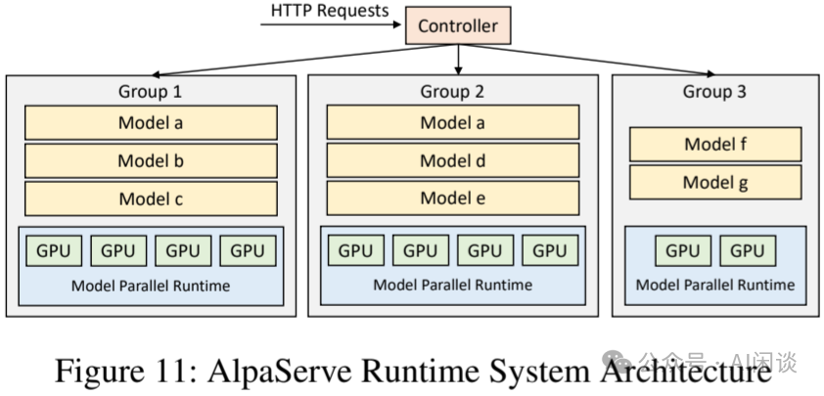Image resolution: width=824 pixels, height=396 pixels.
Task: Click the 'Group 3' heading
Action: click(714, 91)
